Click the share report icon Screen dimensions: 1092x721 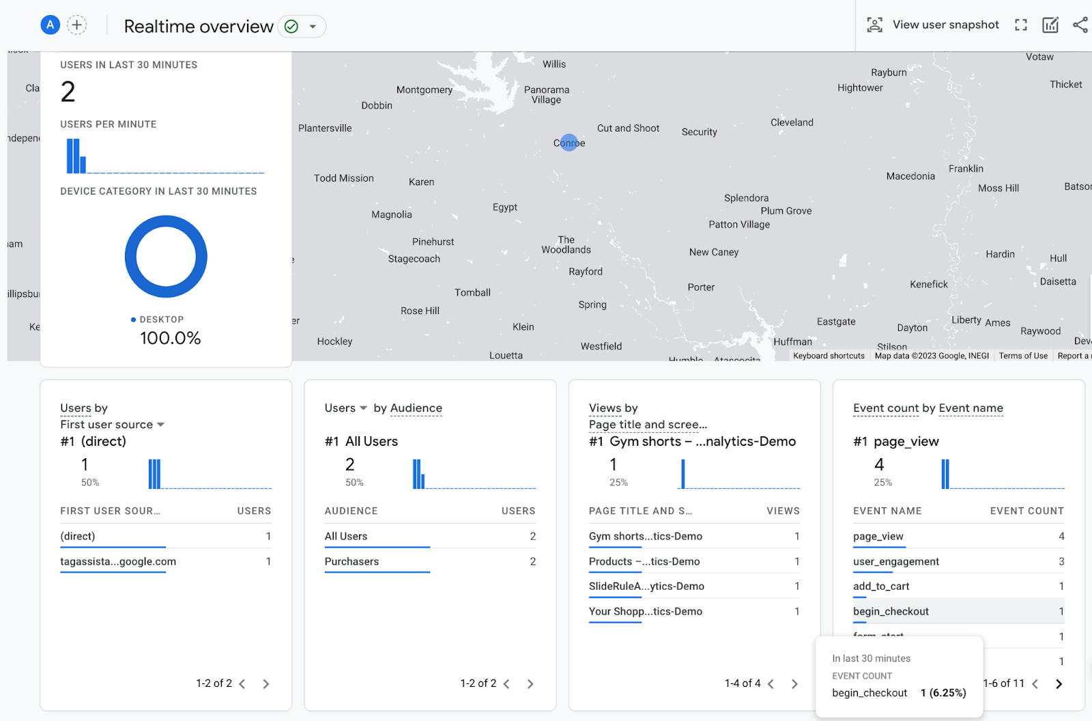tap(1080, 25)
